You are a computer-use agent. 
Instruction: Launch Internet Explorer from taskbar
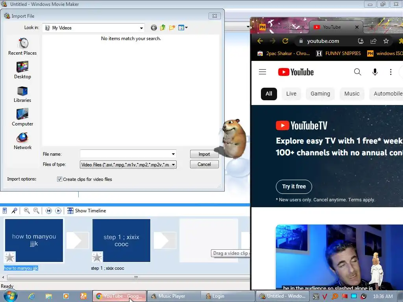click(31, 296)
